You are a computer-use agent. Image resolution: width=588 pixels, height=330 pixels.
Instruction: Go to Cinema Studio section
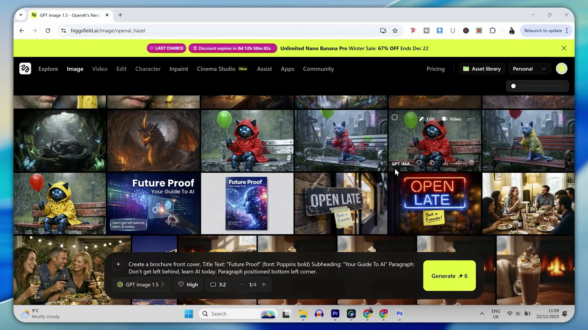[216, 69]
